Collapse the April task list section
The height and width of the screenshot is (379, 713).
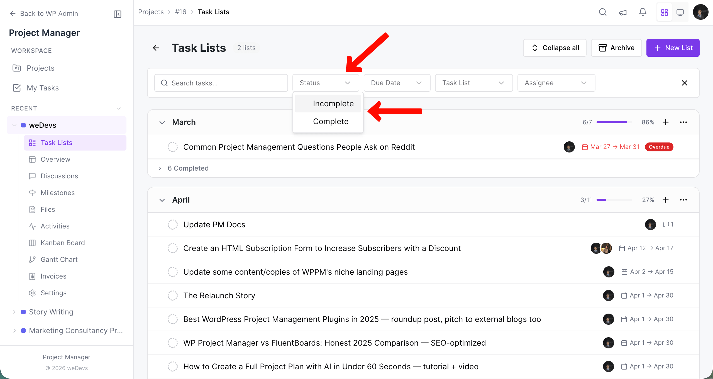click(162, 200)
